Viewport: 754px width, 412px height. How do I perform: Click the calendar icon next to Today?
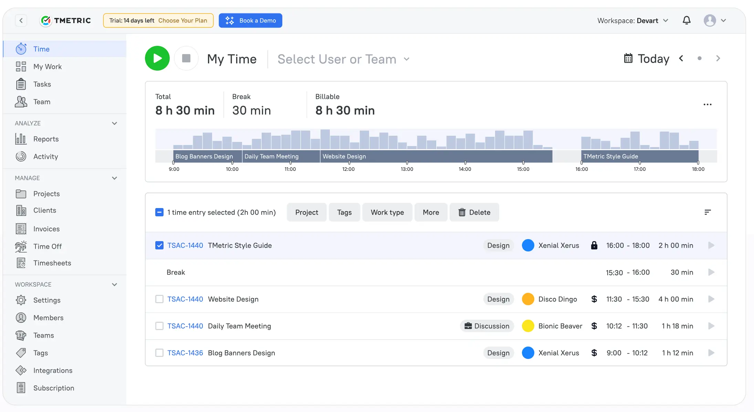point(628,58)
